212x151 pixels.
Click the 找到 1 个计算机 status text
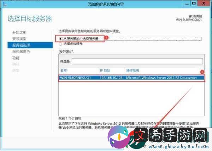70,118
